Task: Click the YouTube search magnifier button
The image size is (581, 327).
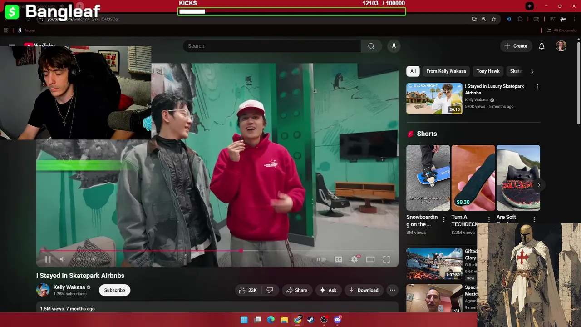Action: pyautogui.click(x=371, y=46)
